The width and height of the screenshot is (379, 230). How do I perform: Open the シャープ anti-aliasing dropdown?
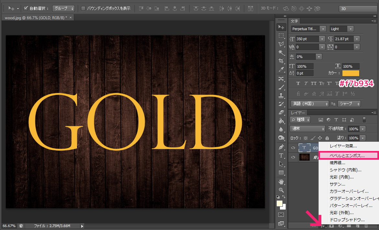point(349,104)
